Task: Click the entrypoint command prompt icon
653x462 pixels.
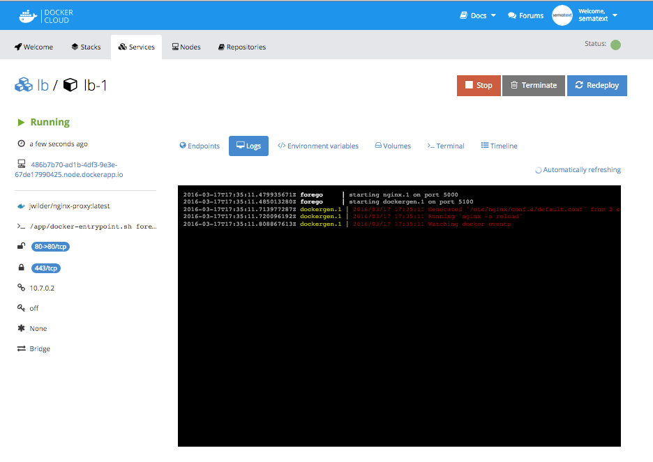Action: coord(21,226)
